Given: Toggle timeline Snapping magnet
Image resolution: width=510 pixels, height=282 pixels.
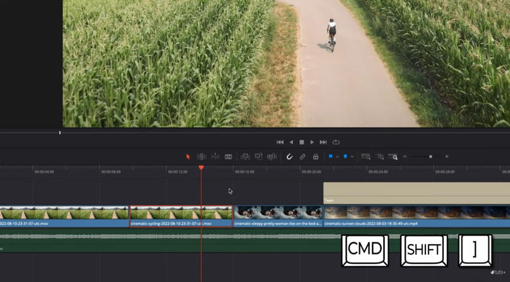Looking at the screenshot, I should 289,157.
